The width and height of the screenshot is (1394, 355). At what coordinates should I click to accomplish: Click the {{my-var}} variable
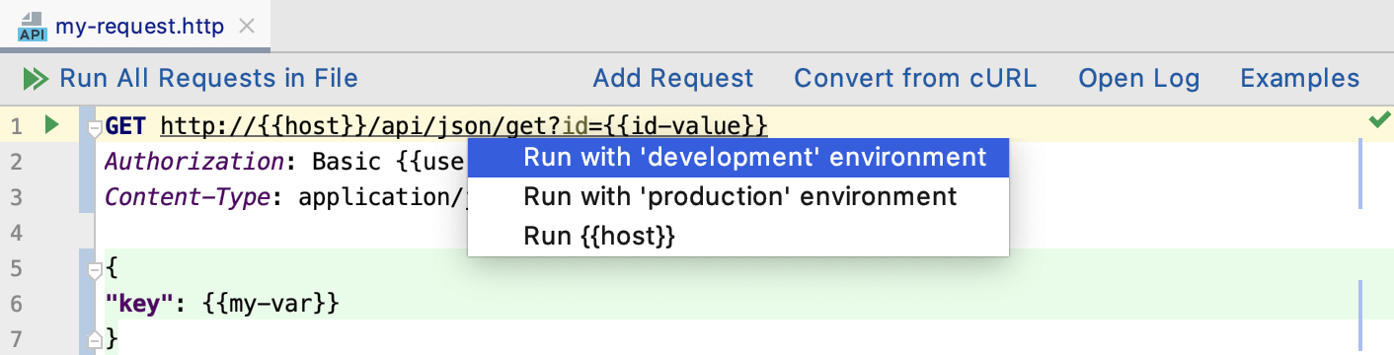tap(271, 304)
